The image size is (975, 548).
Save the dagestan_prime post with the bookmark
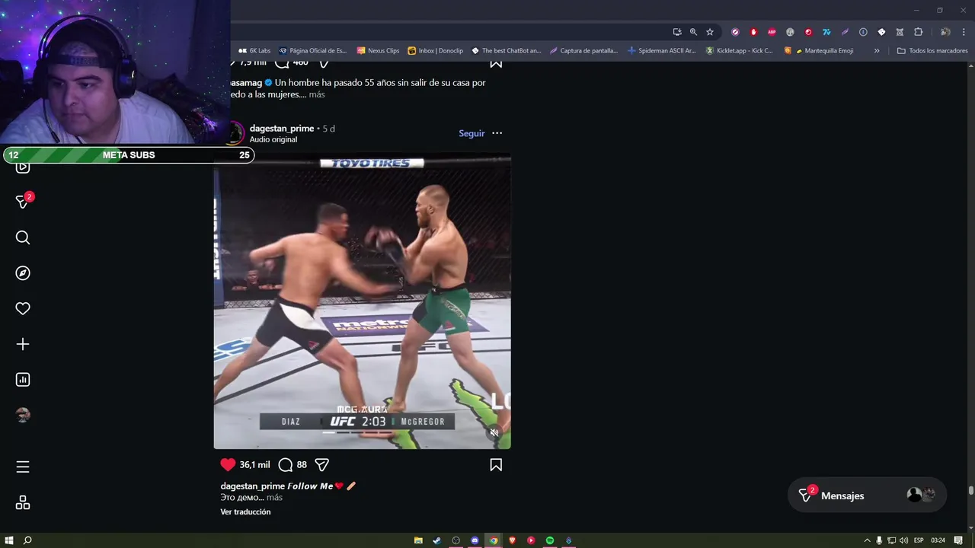(x=496, y=464)
